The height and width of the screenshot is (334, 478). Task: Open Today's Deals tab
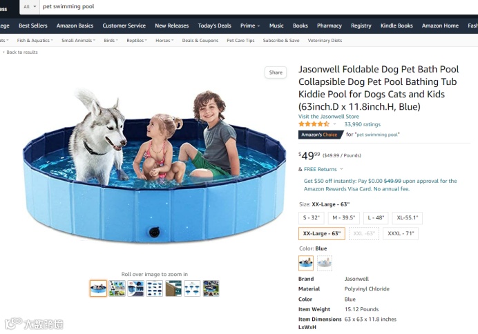[x=214, y=26]
